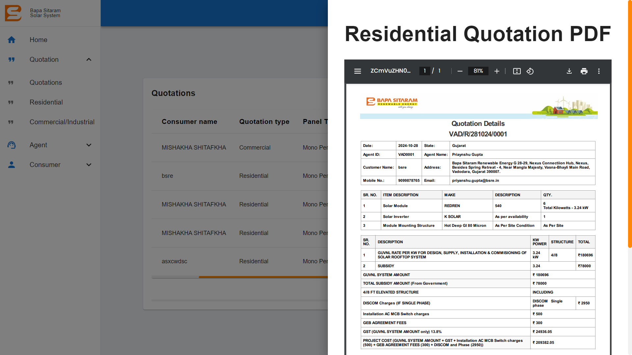Screen dimensions: 632x355
Task: Click PDF page number field
Action: click(x=425, y=71)
